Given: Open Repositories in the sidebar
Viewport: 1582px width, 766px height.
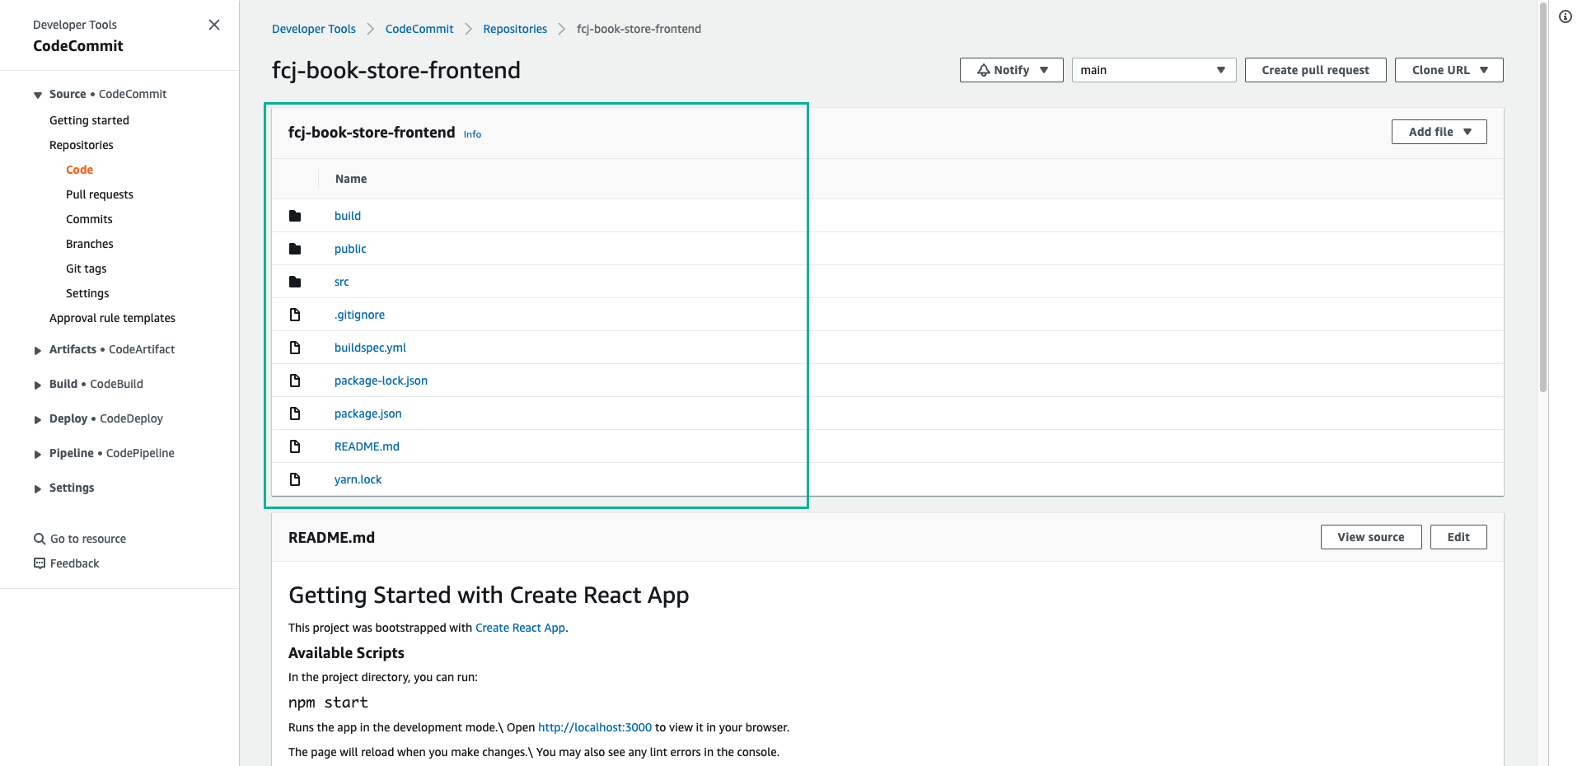Looking at the screenshot, I should (82, 145).
